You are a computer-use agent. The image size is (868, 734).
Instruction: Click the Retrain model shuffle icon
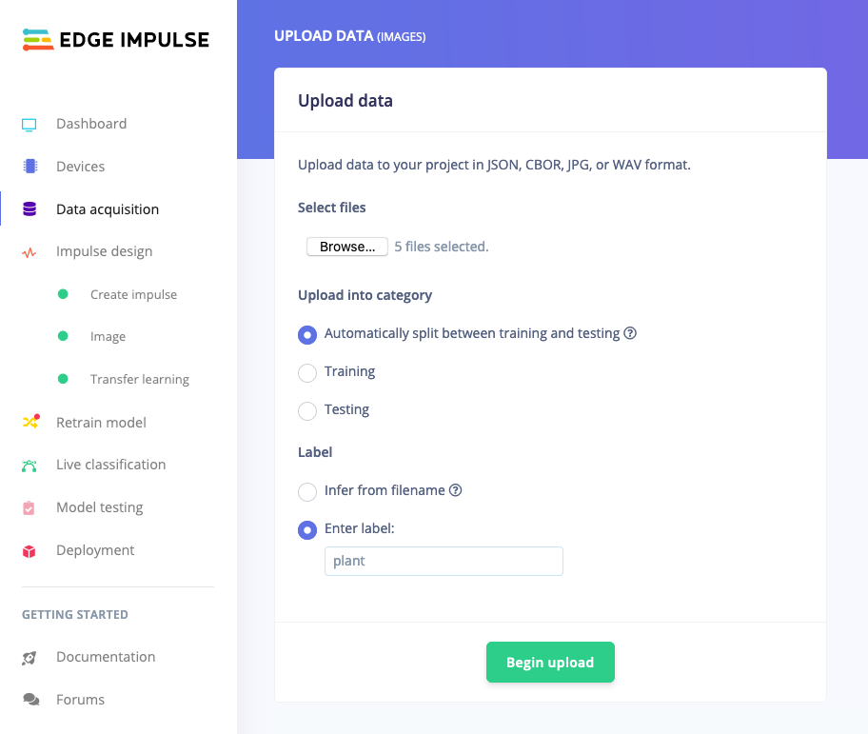pos(31,422)
